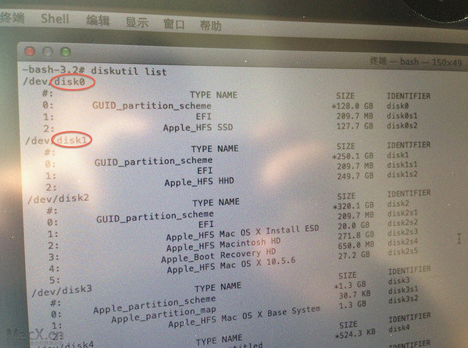Image resolution: width=468 pixels, height=348 pixels.
Task: Click the Apple_HFS HHD partition row
Action: 199,182
